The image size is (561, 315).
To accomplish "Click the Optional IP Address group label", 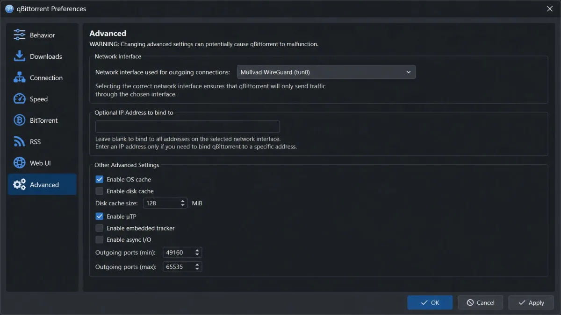I will pyautogui.click(x=134, y=112).
